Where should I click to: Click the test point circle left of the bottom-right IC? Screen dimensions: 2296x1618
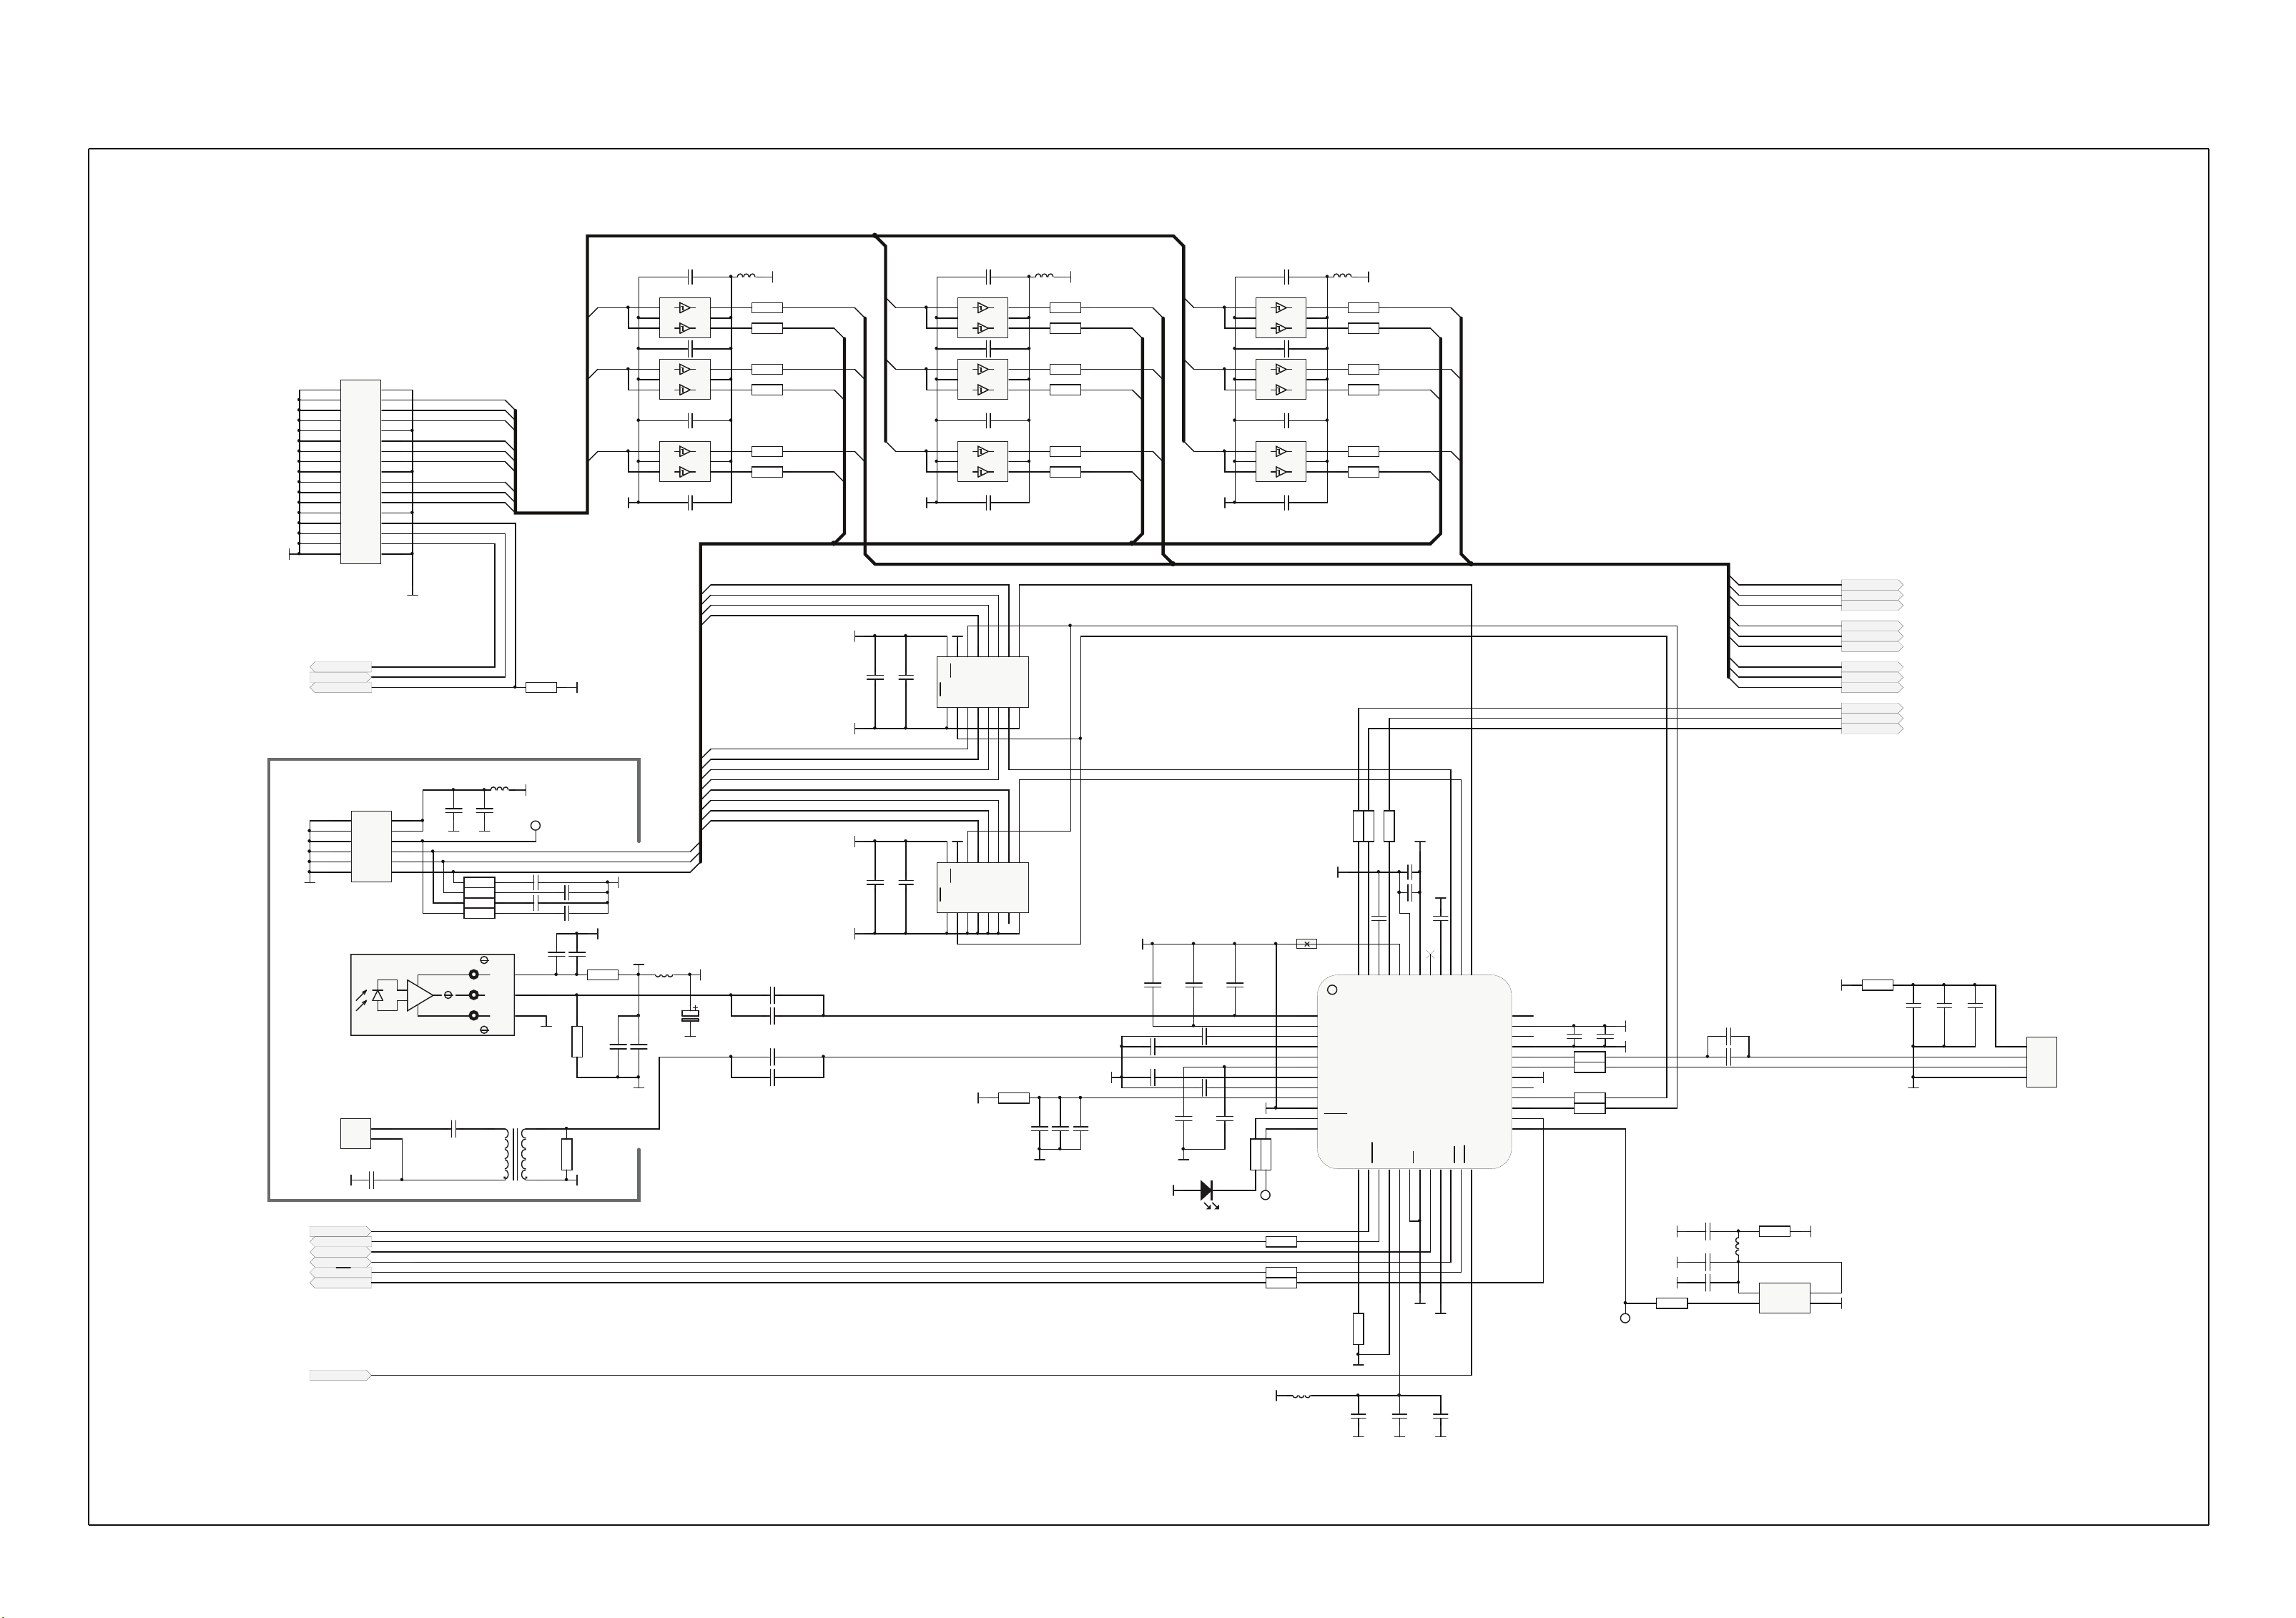[x=1625, y=1318]
